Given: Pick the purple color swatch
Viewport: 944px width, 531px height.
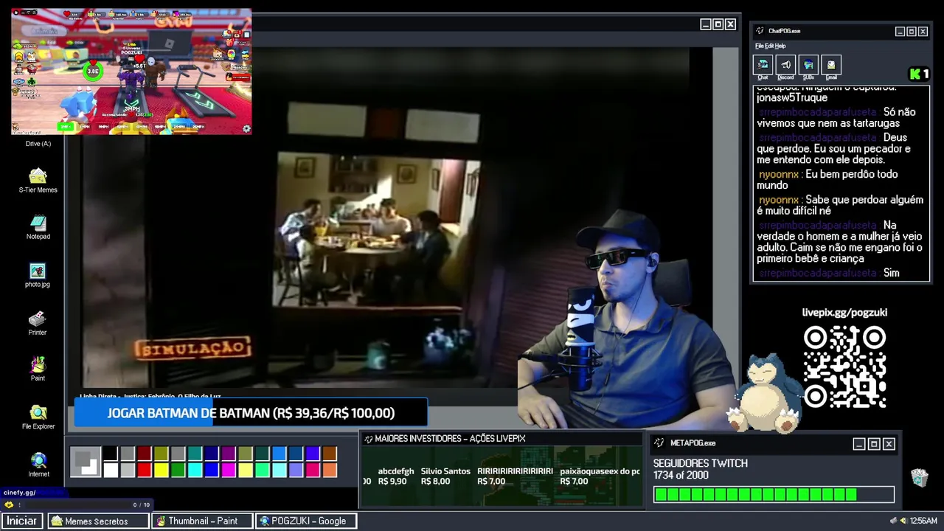Looking at the screenshot, I should 229,454.
